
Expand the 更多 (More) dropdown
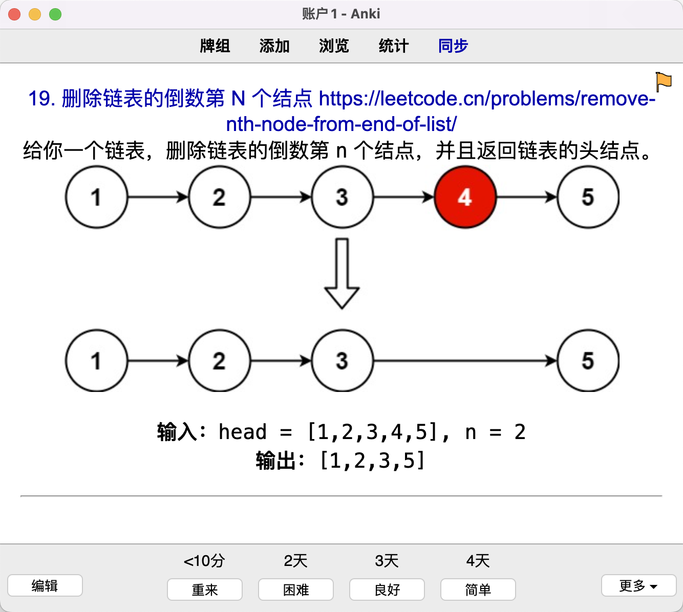point(638,585)
